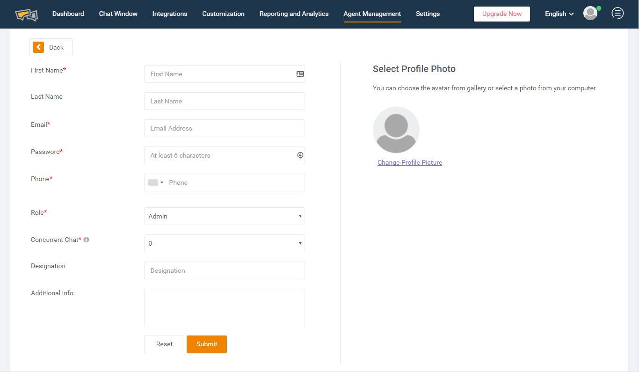
Task: Click the Back button
Action: pos(51,47)
